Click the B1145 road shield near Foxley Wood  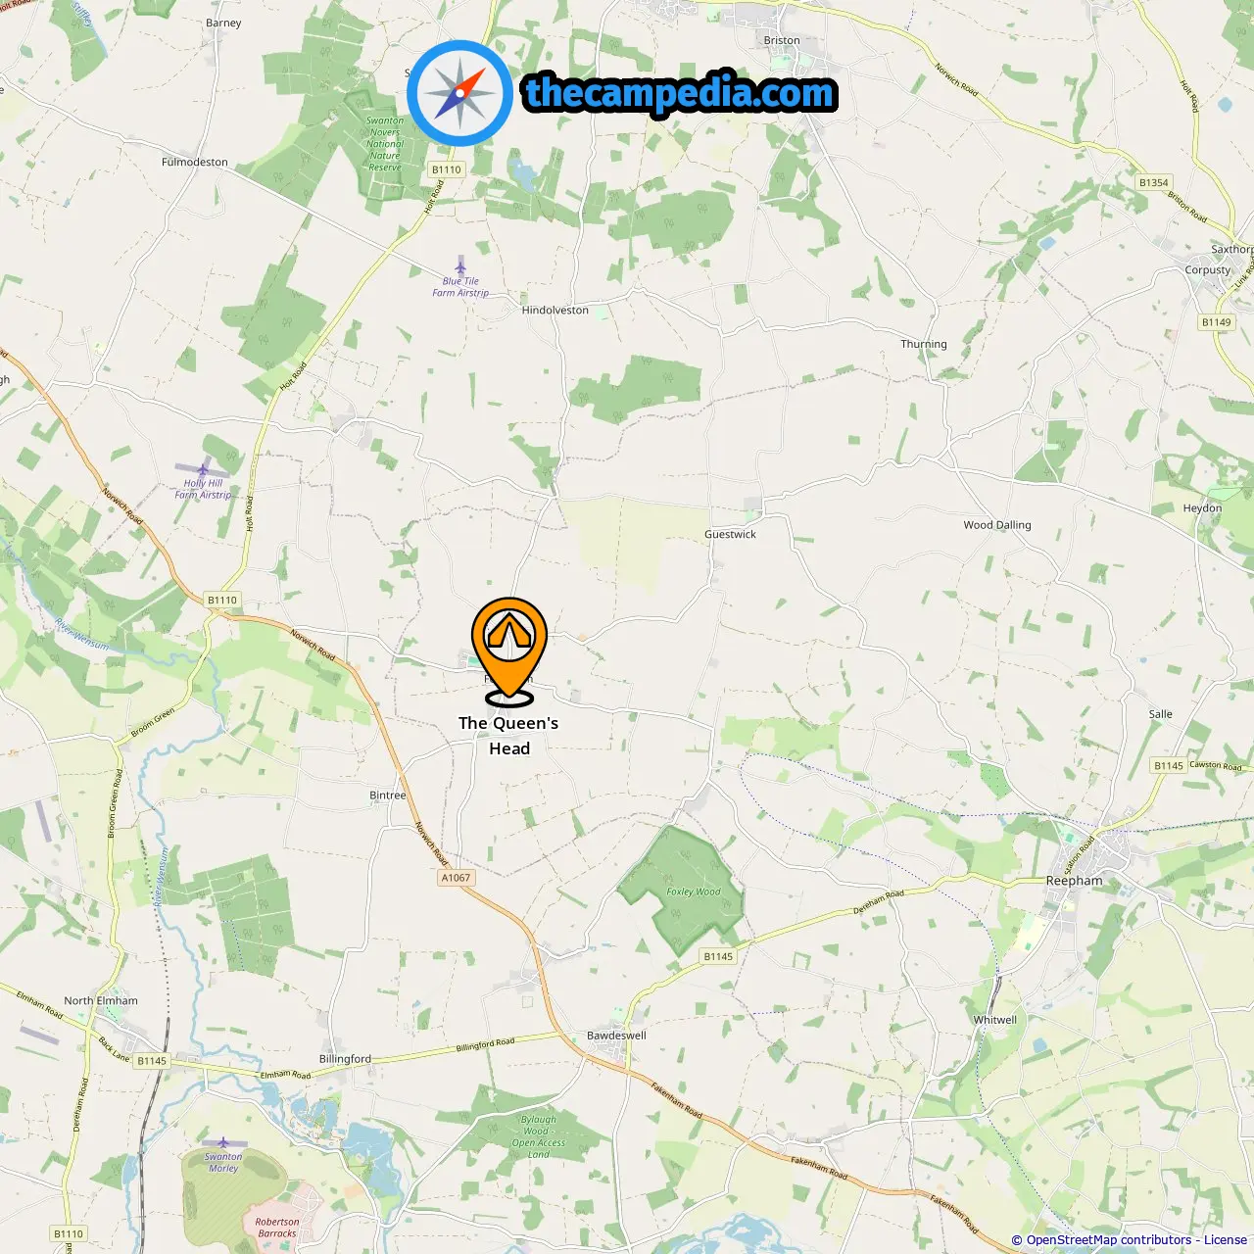718,956
